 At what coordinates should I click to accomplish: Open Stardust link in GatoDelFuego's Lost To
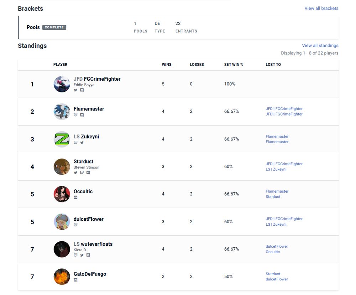click(273, 274)
